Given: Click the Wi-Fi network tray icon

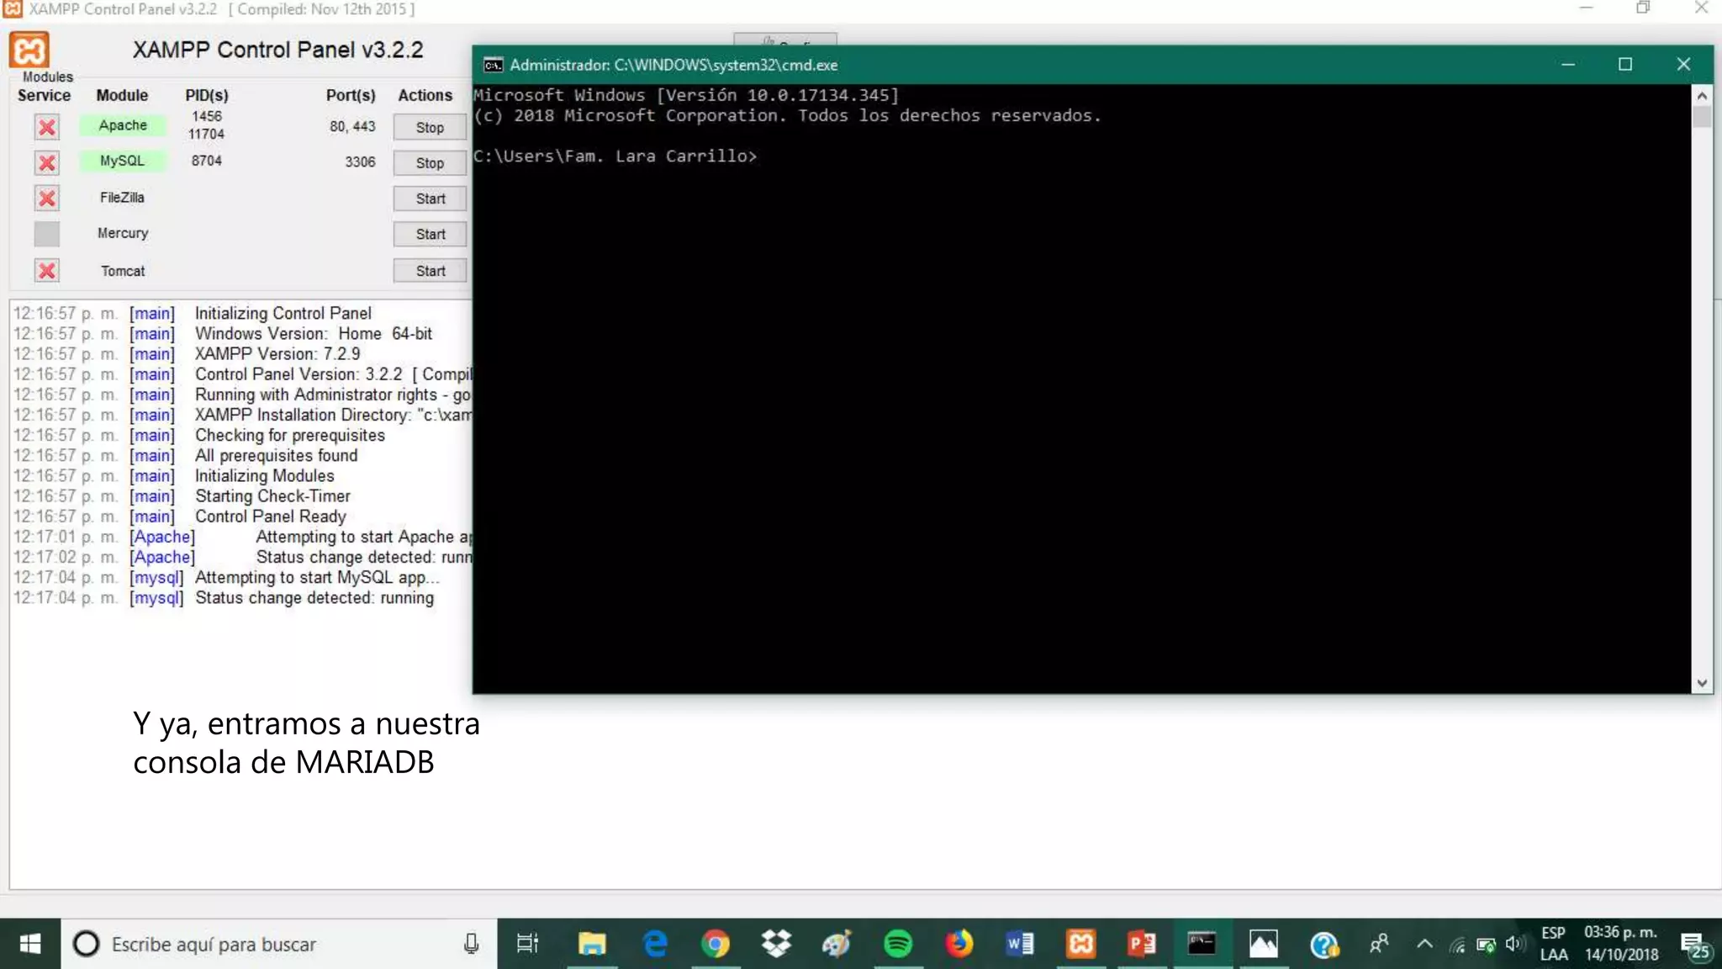Looking at the screenshot, I should click(x=1457, y=945).
